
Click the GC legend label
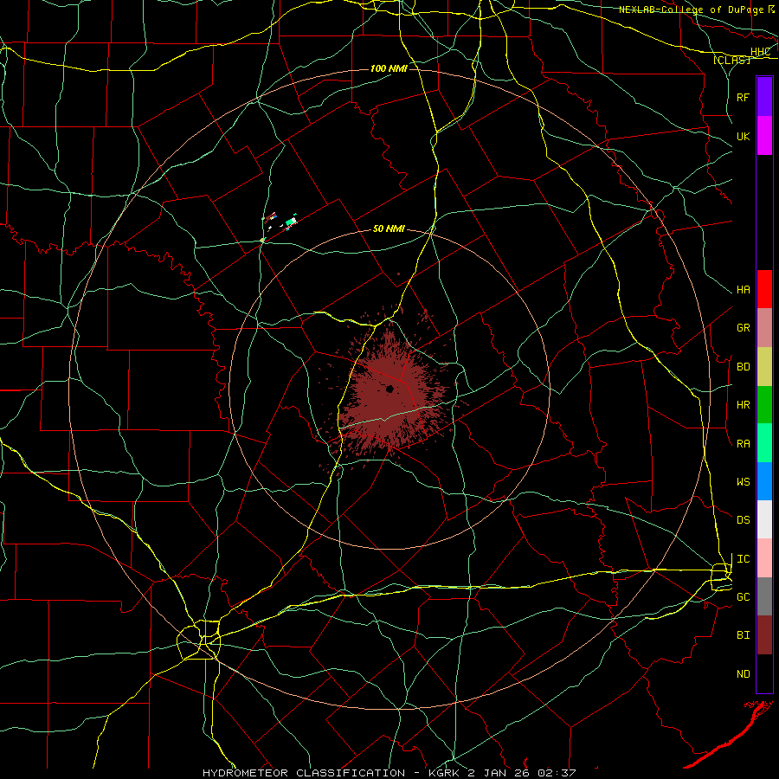tap(744, 597)
